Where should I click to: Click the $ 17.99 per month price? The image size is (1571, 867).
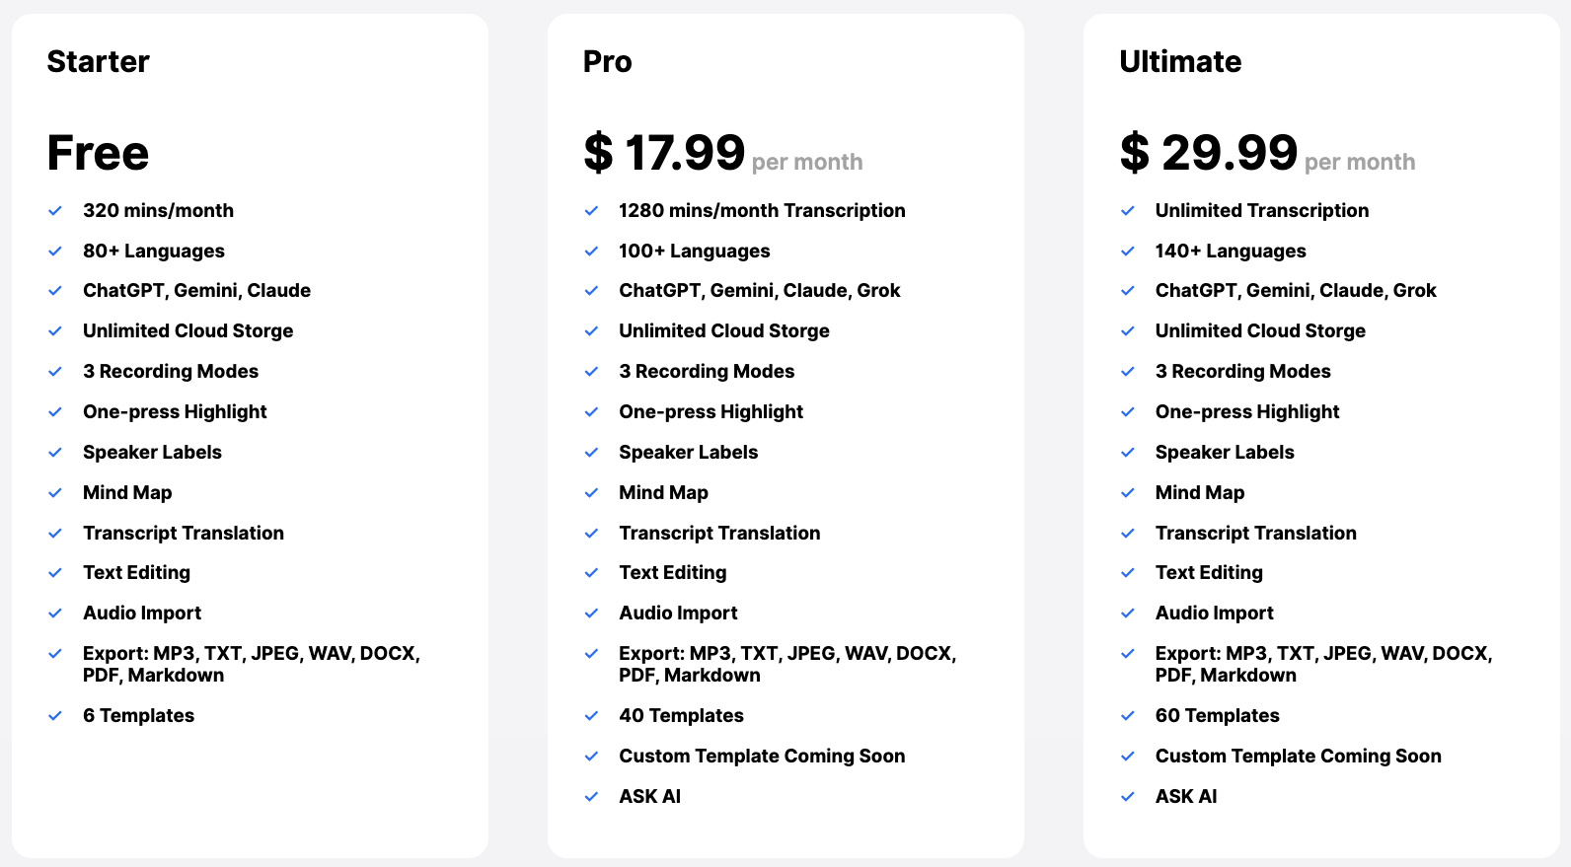click(723, 154)
